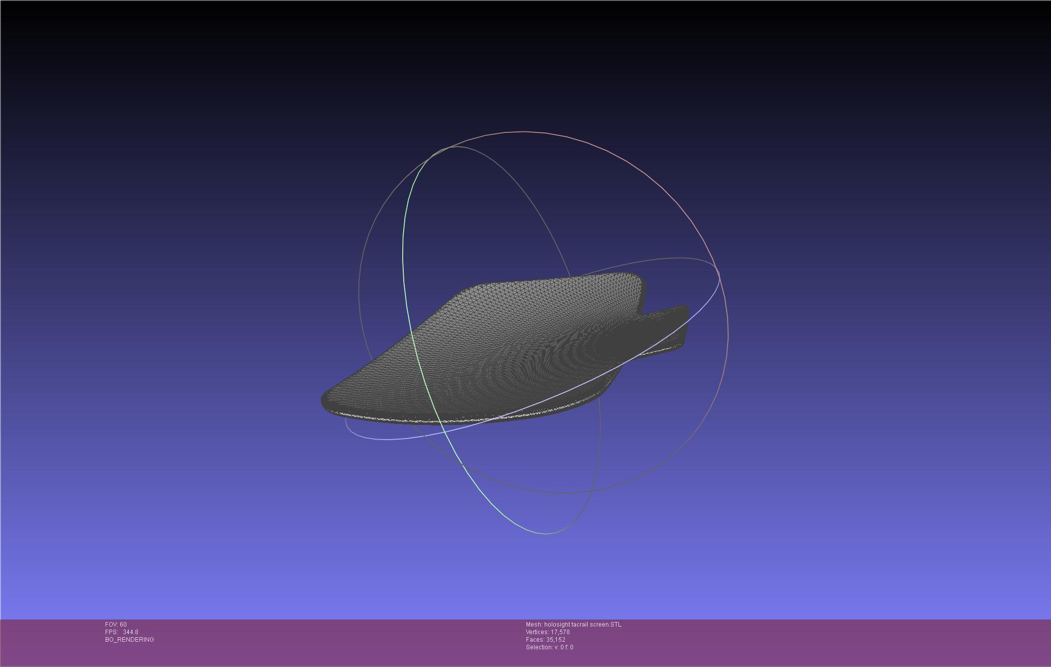This screenshot has width=1051, height=667.
Task: Click the pointed left tip of the mesh
Action: tap(325, 400)
